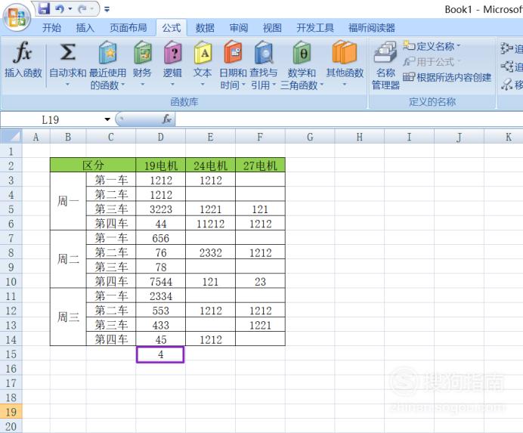Select cell with value 11212
This screenshot has width=523, height=433.
210,224
